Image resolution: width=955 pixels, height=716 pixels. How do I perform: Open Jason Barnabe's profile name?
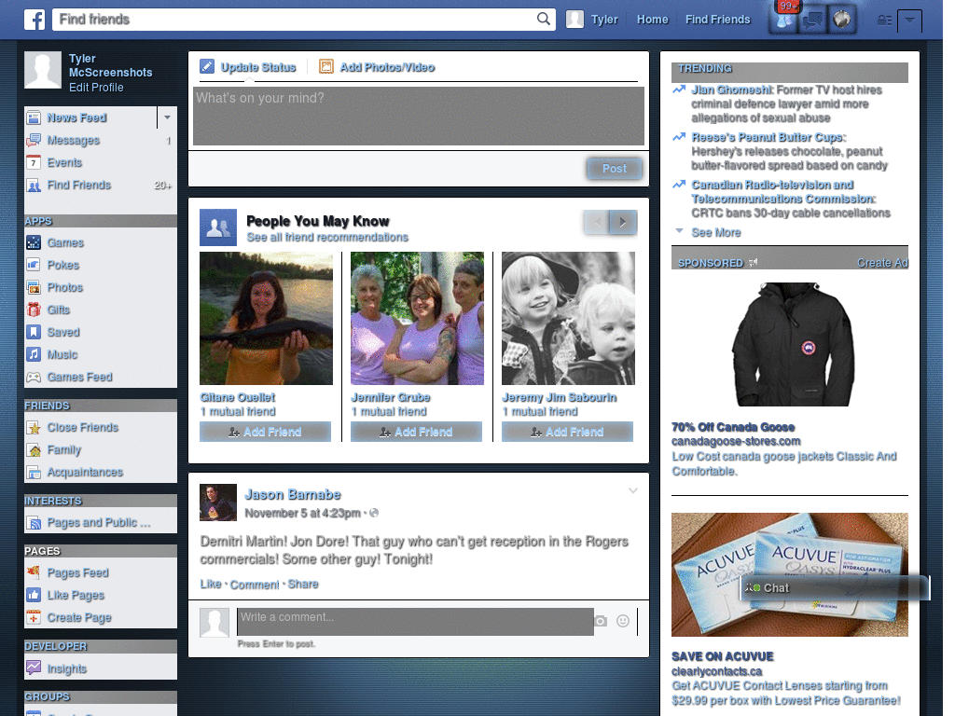(293, 494)
